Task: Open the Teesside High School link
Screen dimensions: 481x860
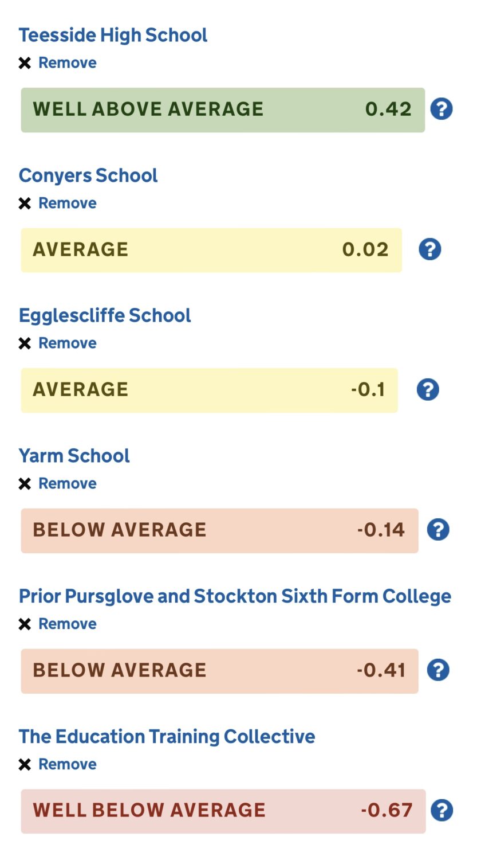Action: (113, 35)
